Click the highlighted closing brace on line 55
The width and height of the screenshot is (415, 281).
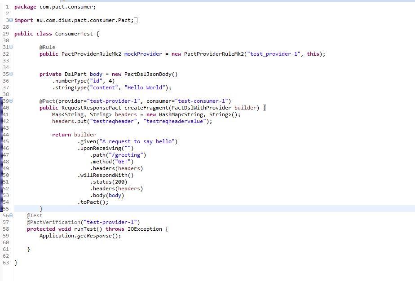[x=41, y=209]
